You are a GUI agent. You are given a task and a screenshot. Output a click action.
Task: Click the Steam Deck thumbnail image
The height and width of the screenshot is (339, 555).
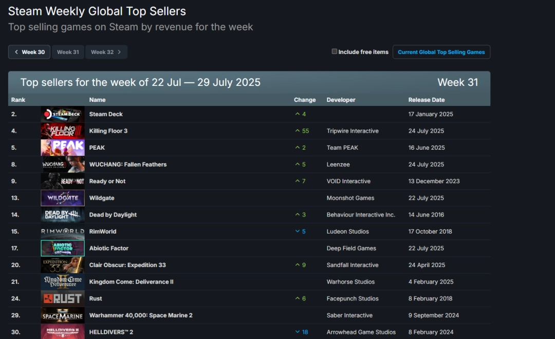(x=62, y=114)
